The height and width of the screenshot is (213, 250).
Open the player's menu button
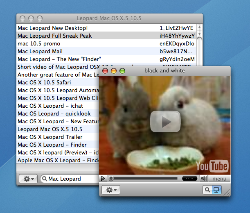[219, 179]
